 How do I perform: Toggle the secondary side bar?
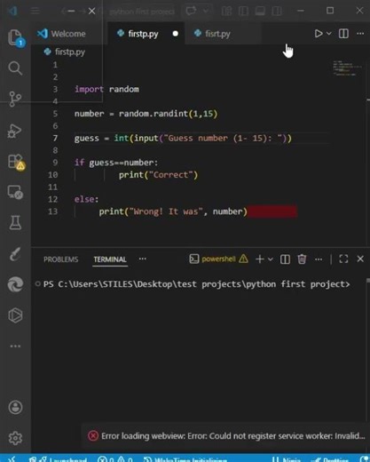[277, 12]
